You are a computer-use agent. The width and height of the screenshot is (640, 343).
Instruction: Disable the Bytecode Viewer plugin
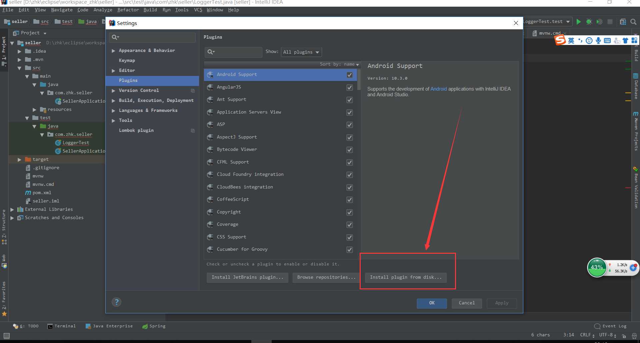[x=349, y=150]
